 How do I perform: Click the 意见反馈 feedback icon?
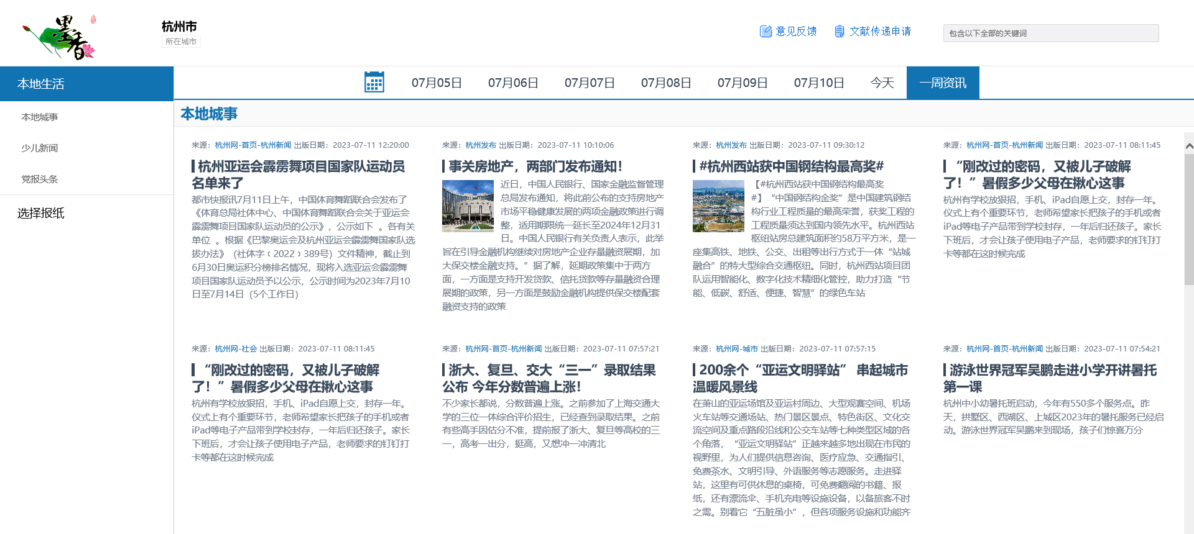pos(766,31)
